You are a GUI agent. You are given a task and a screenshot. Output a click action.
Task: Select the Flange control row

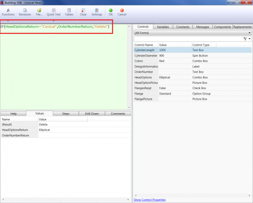coord(193,94)
